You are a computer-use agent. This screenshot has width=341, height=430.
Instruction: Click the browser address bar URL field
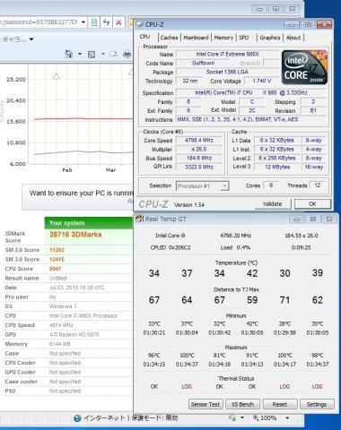(x=40, y=22)
